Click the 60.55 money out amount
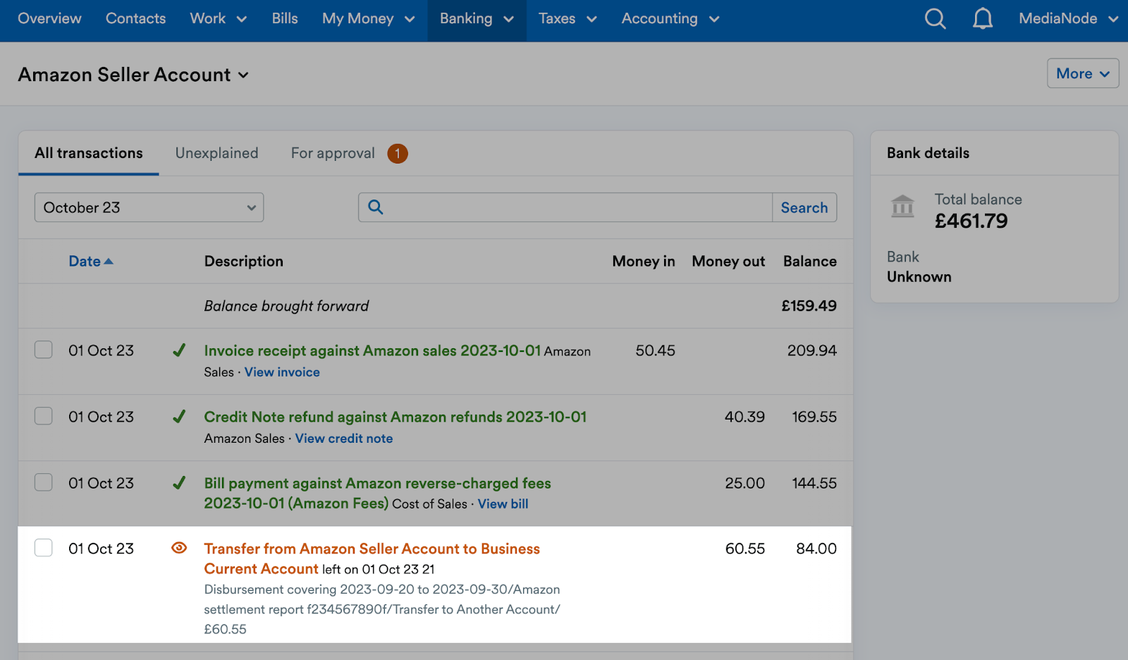Image resolution: width=1128 pixels, height=660 pixels. 744,549
